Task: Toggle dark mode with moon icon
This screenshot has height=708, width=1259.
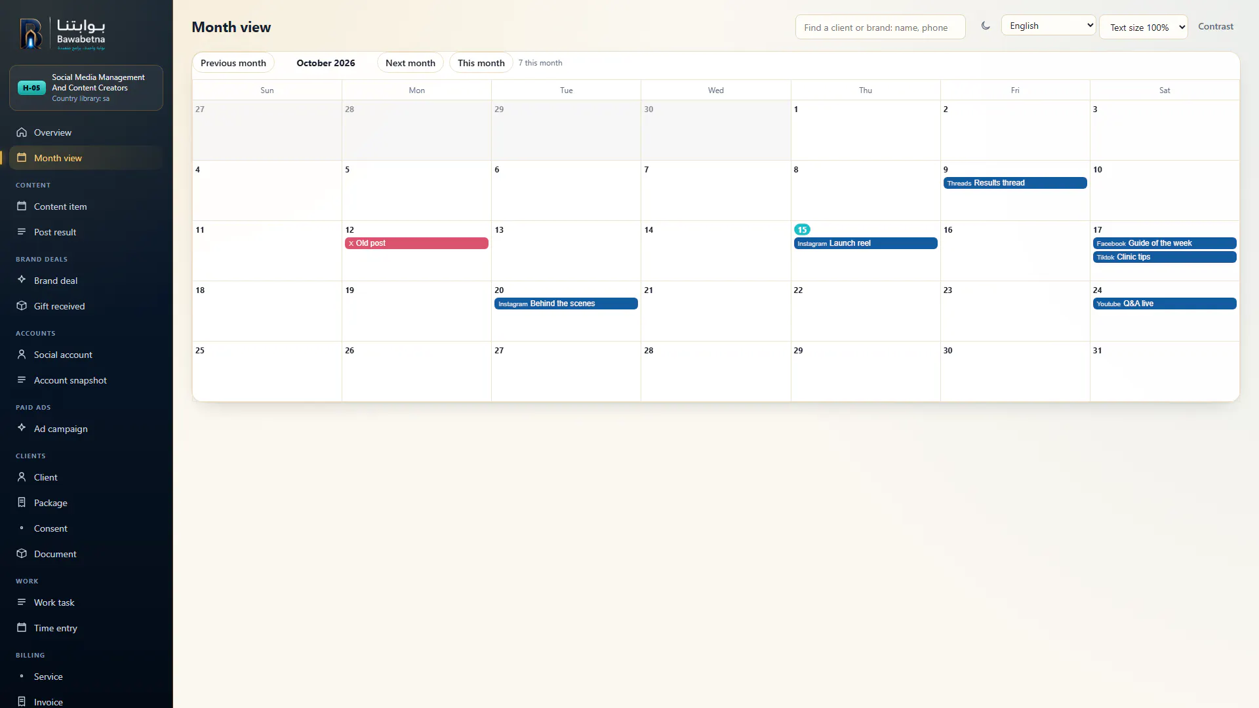Action: [986, 26]
